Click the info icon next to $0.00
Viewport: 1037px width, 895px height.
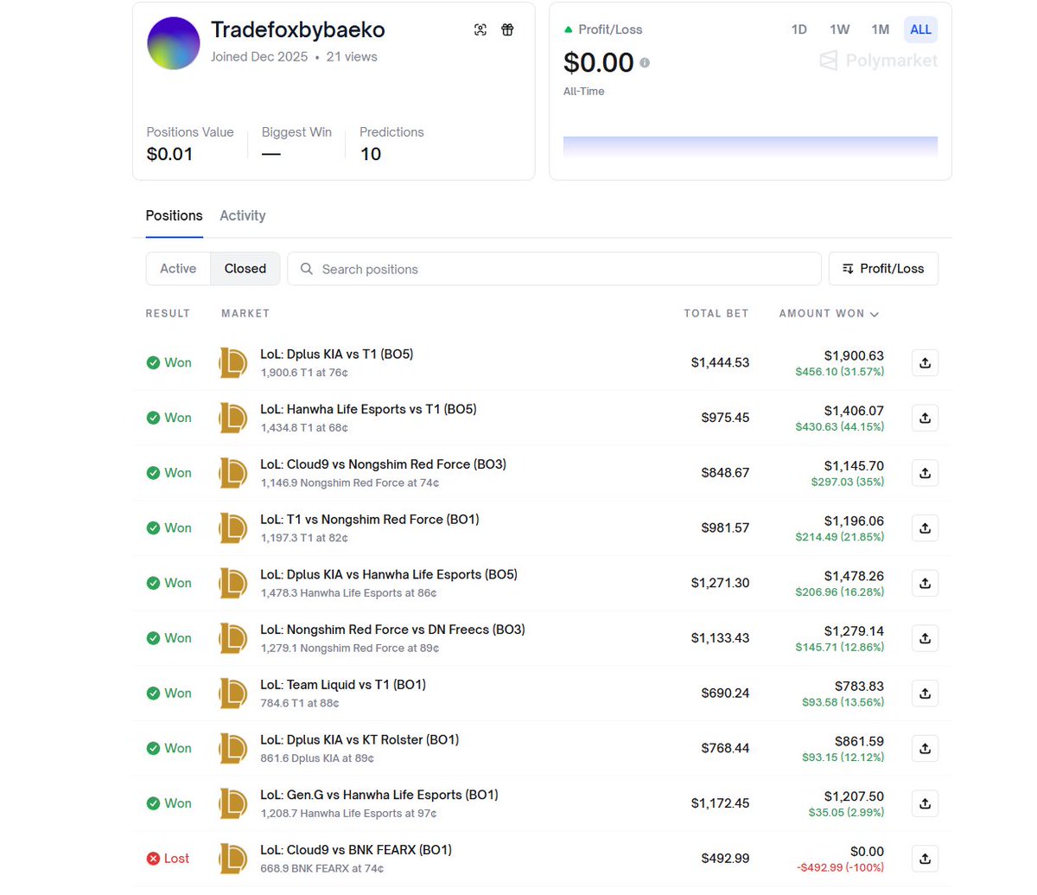coord(645,62)
